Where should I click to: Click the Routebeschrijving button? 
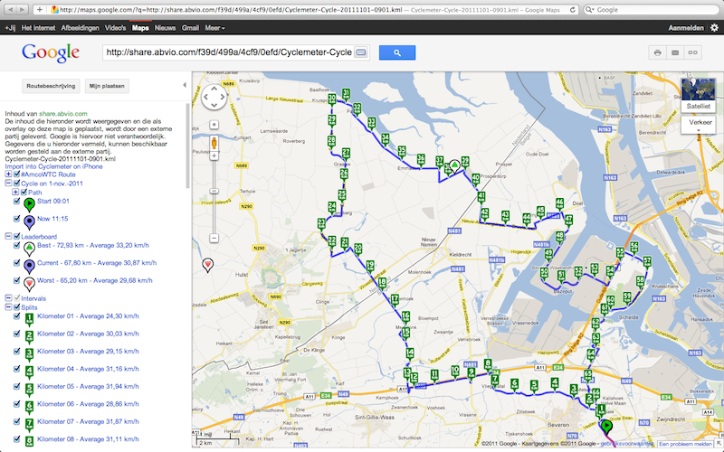[51, 86]
